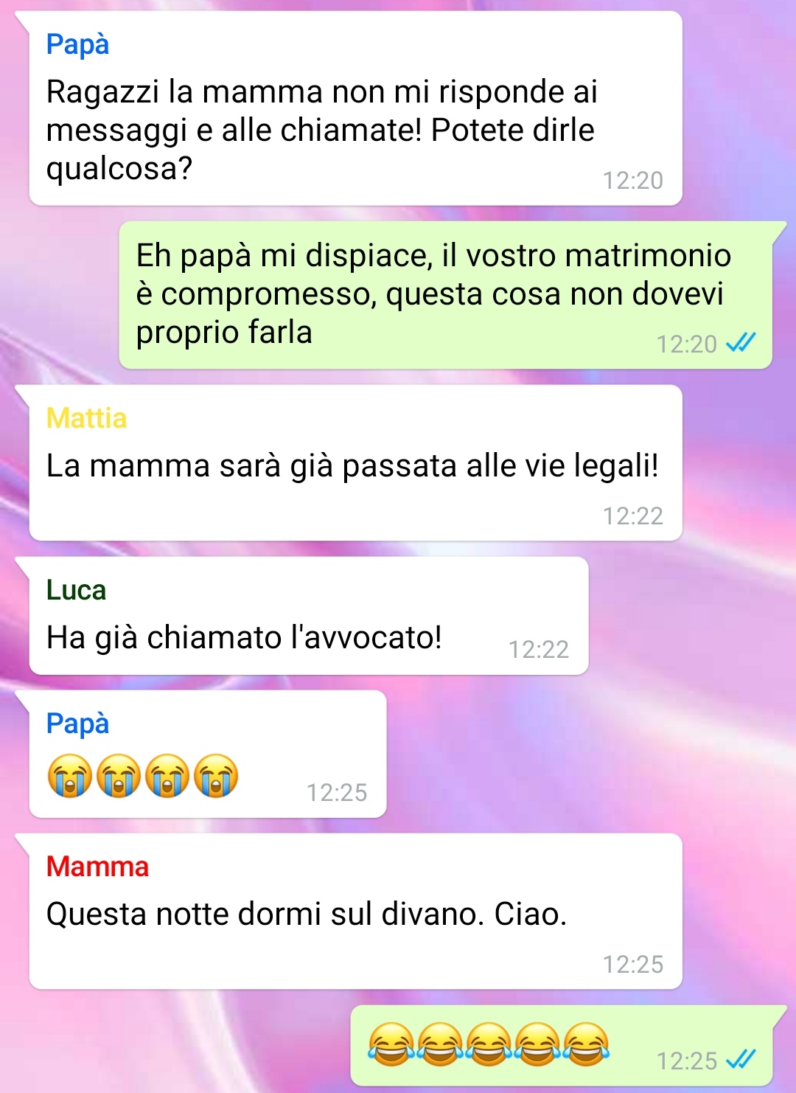Screen dimensions: 796x1093
Task: Open Mattia's contact from sender name
Action: (x=86, y=418)
